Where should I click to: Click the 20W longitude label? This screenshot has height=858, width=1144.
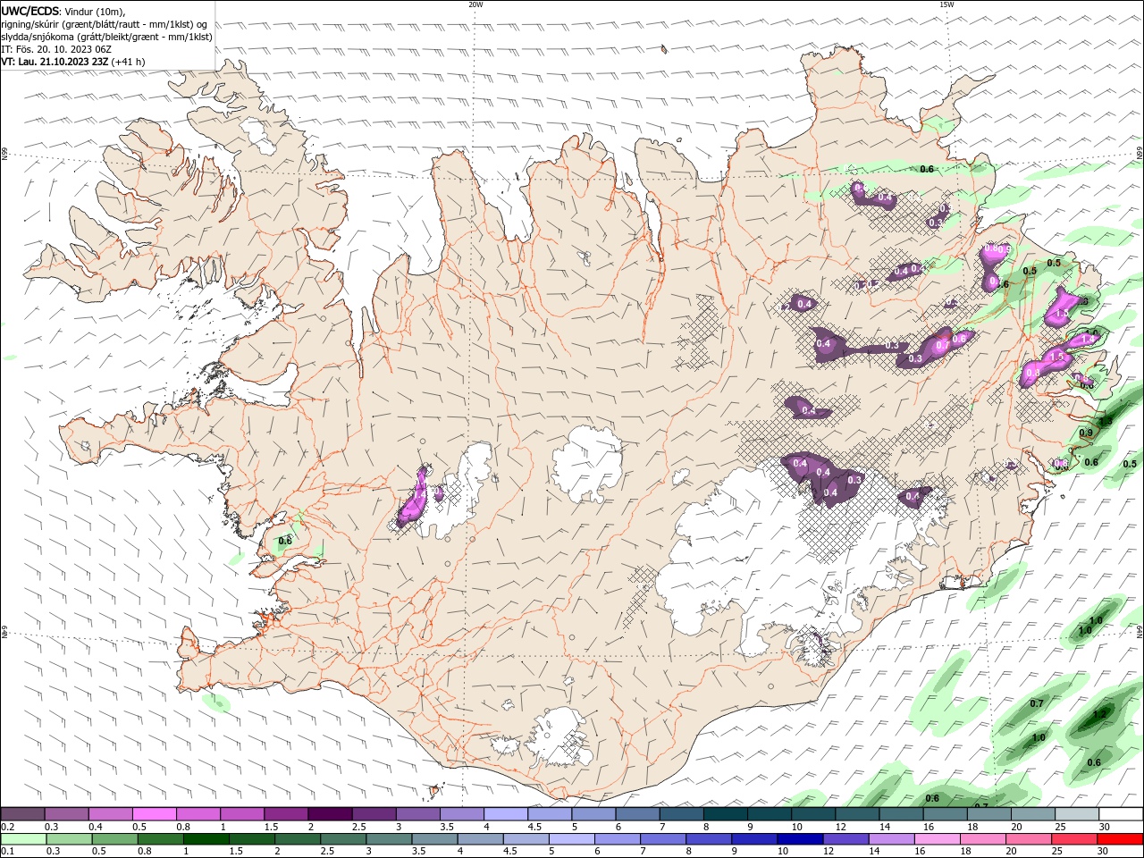point(475,4)
